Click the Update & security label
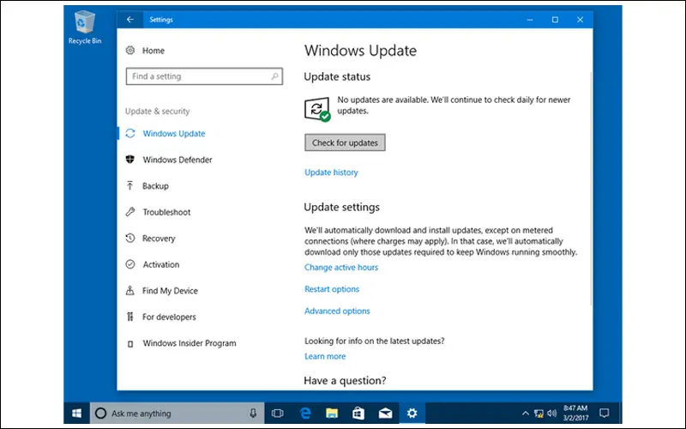 [158, 112]
